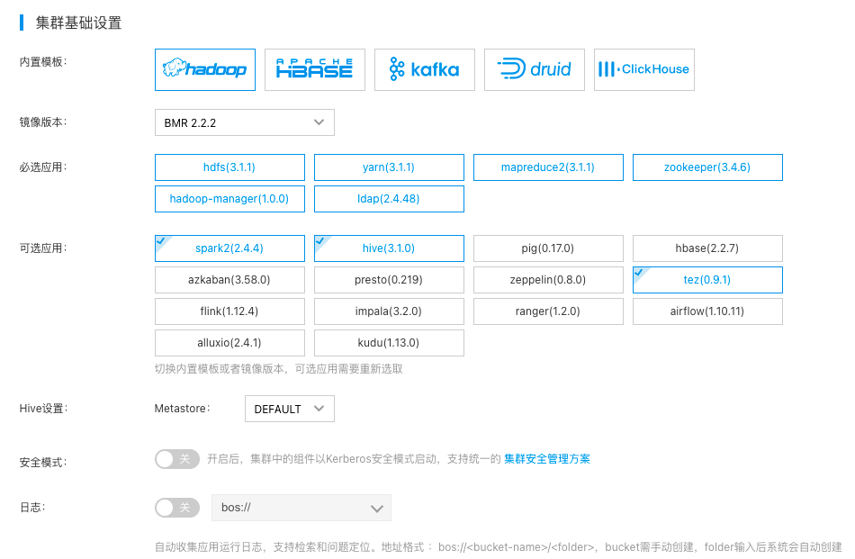Enable the flink(1.12.4) application

point(229,311)
